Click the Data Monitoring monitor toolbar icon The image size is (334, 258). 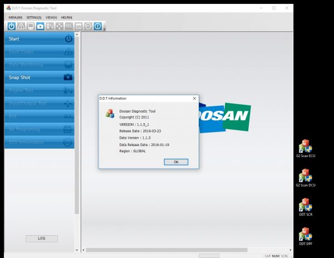(x=31, y=26)
